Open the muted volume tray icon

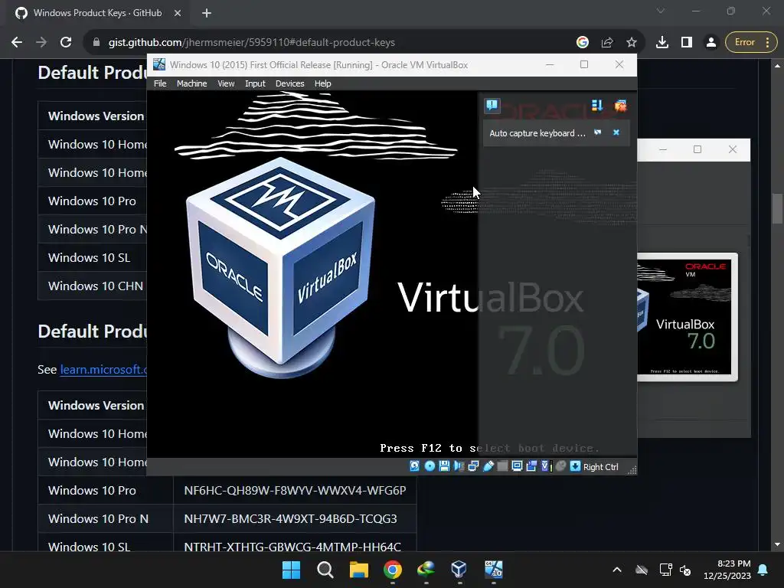point(685,570)
